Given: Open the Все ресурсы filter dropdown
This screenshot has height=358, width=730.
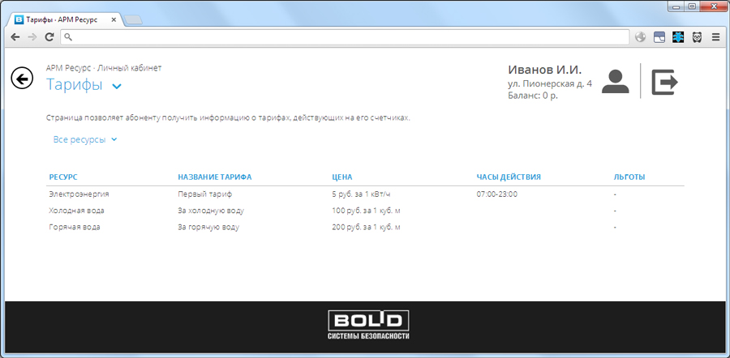Looking at the screenshot, I should point(85,139).
